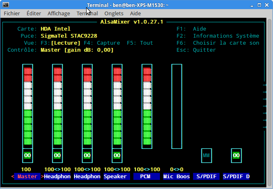This screenshot has width=273, height=189.
Task: Select the Speaker channel label
Action: (x=117, y=177)
